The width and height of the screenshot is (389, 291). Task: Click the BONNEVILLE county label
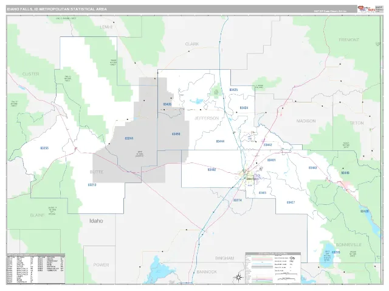click(348, 245)
